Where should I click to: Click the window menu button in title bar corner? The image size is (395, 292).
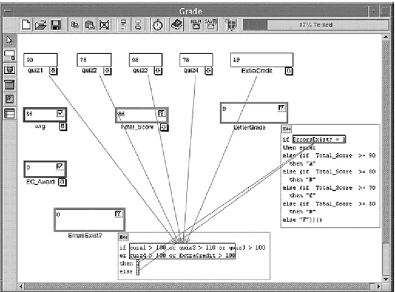8,12
